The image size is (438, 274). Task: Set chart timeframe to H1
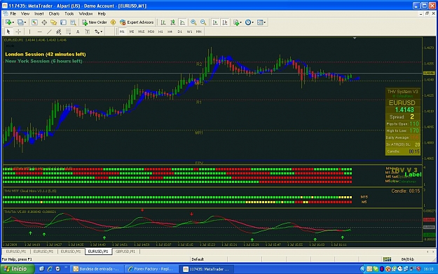(160, 32)
